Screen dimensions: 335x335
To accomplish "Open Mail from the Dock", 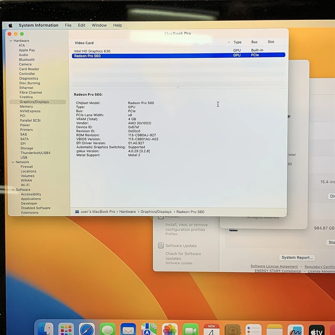I will coord(128,329).
